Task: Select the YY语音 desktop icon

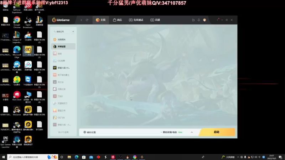Action: (x=28, y=51)
